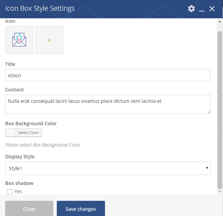The height and width of the screenshot is (216, 223).
Task: Select the envelope thumbs-up icon thumbnail
Action: [x=19, y=40]
